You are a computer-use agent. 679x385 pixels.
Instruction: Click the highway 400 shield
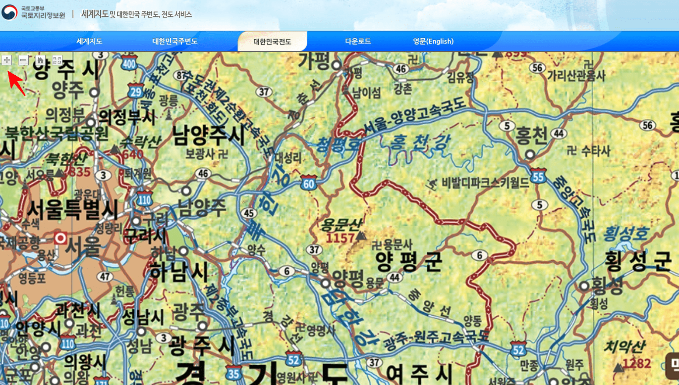129,62
